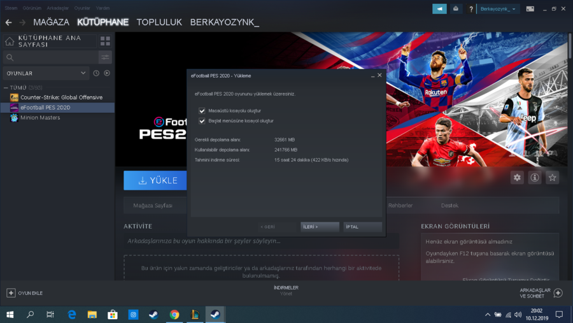
Task: Go back with the left arrow
Action: point(8,22)
